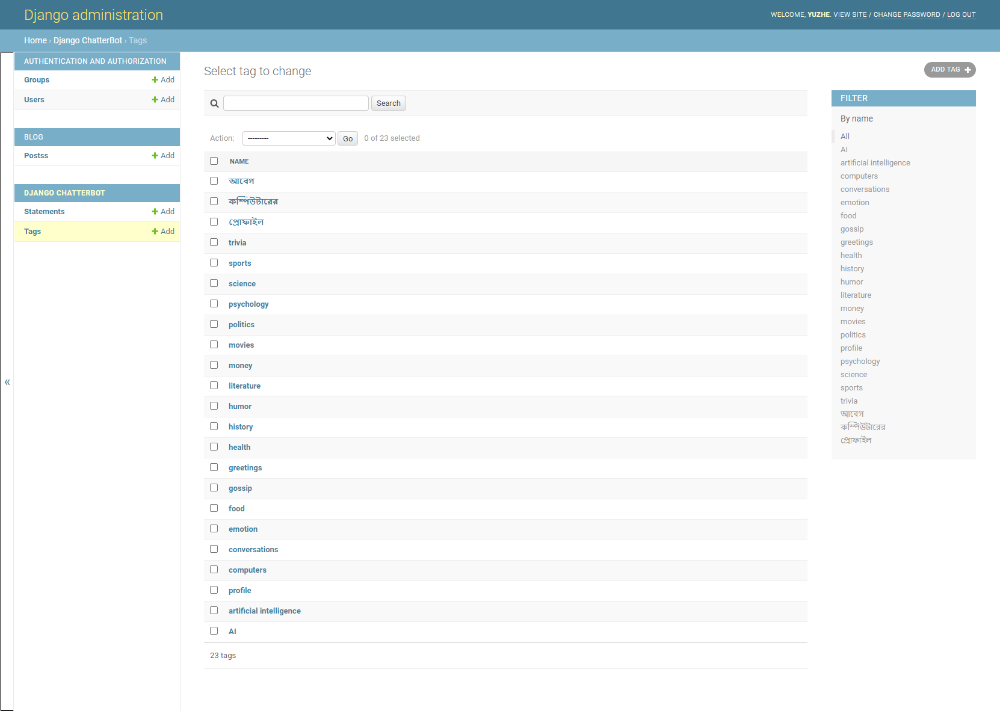The image size is (1000, 711).
Task: Open the Tags item in the sidebar
Action: (x=32, y=232)
